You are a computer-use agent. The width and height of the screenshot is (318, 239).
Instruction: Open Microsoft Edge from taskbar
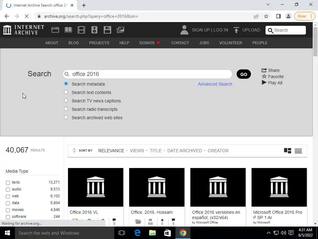point(138,233)
